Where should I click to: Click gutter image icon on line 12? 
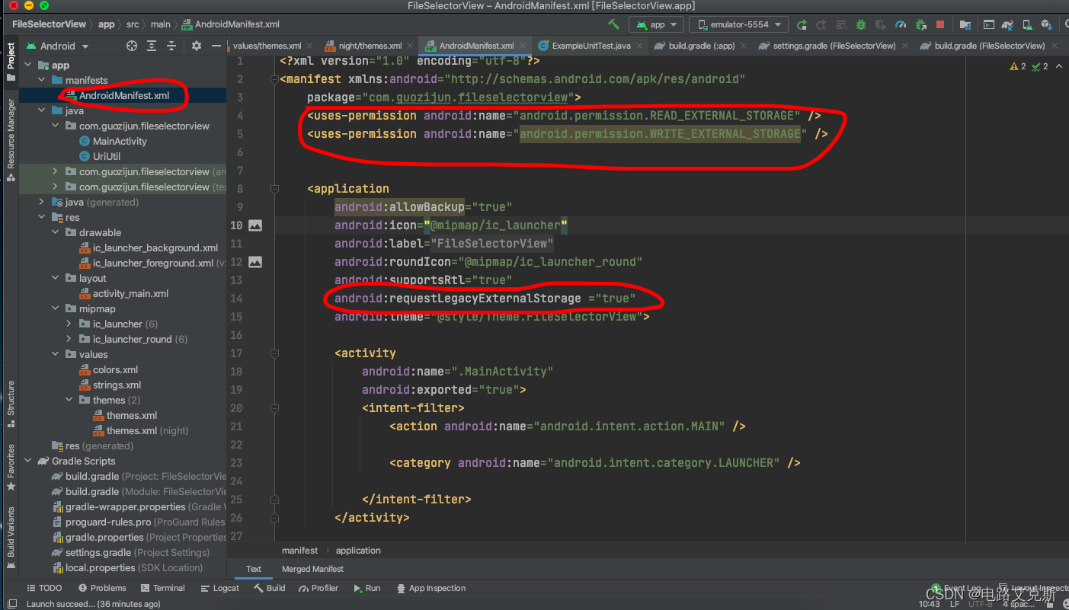[x=255, y=262]
